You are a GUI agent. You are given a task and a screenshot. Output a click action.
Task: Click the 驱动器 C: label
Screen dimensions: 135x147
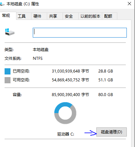click(66, 134)
